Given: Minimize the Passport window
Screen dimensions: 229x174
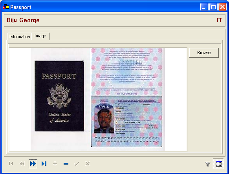Looking at the screenshot, I should point(204,7).
